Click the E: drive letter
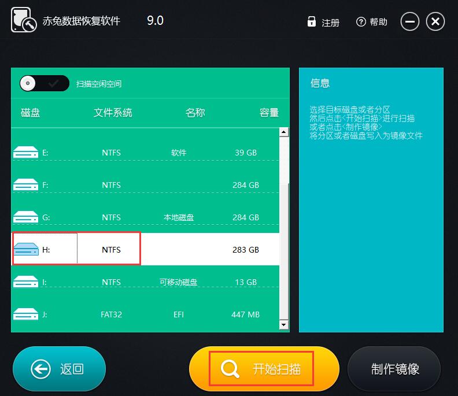The image size is (458, 396). point(45,153)
